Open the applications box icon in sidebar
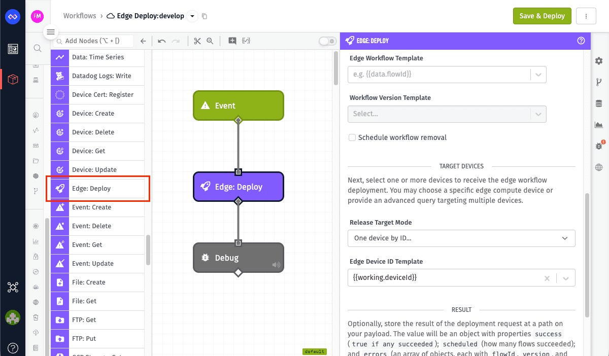 13,79
